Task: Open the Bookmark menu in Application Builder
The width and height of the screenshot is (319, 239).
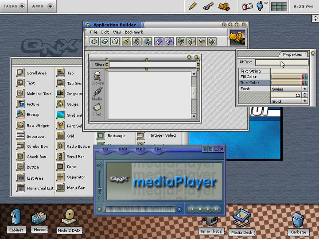Action: [134, 32]
